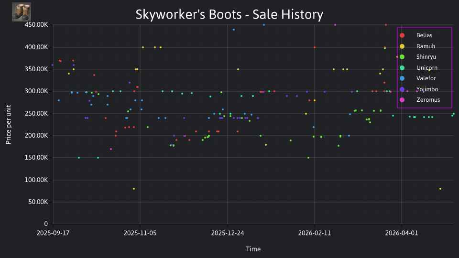Click the red Belias legend dot
Viewport: 459px width, 258px height.
pyautogui.click(x=402, y=35)
